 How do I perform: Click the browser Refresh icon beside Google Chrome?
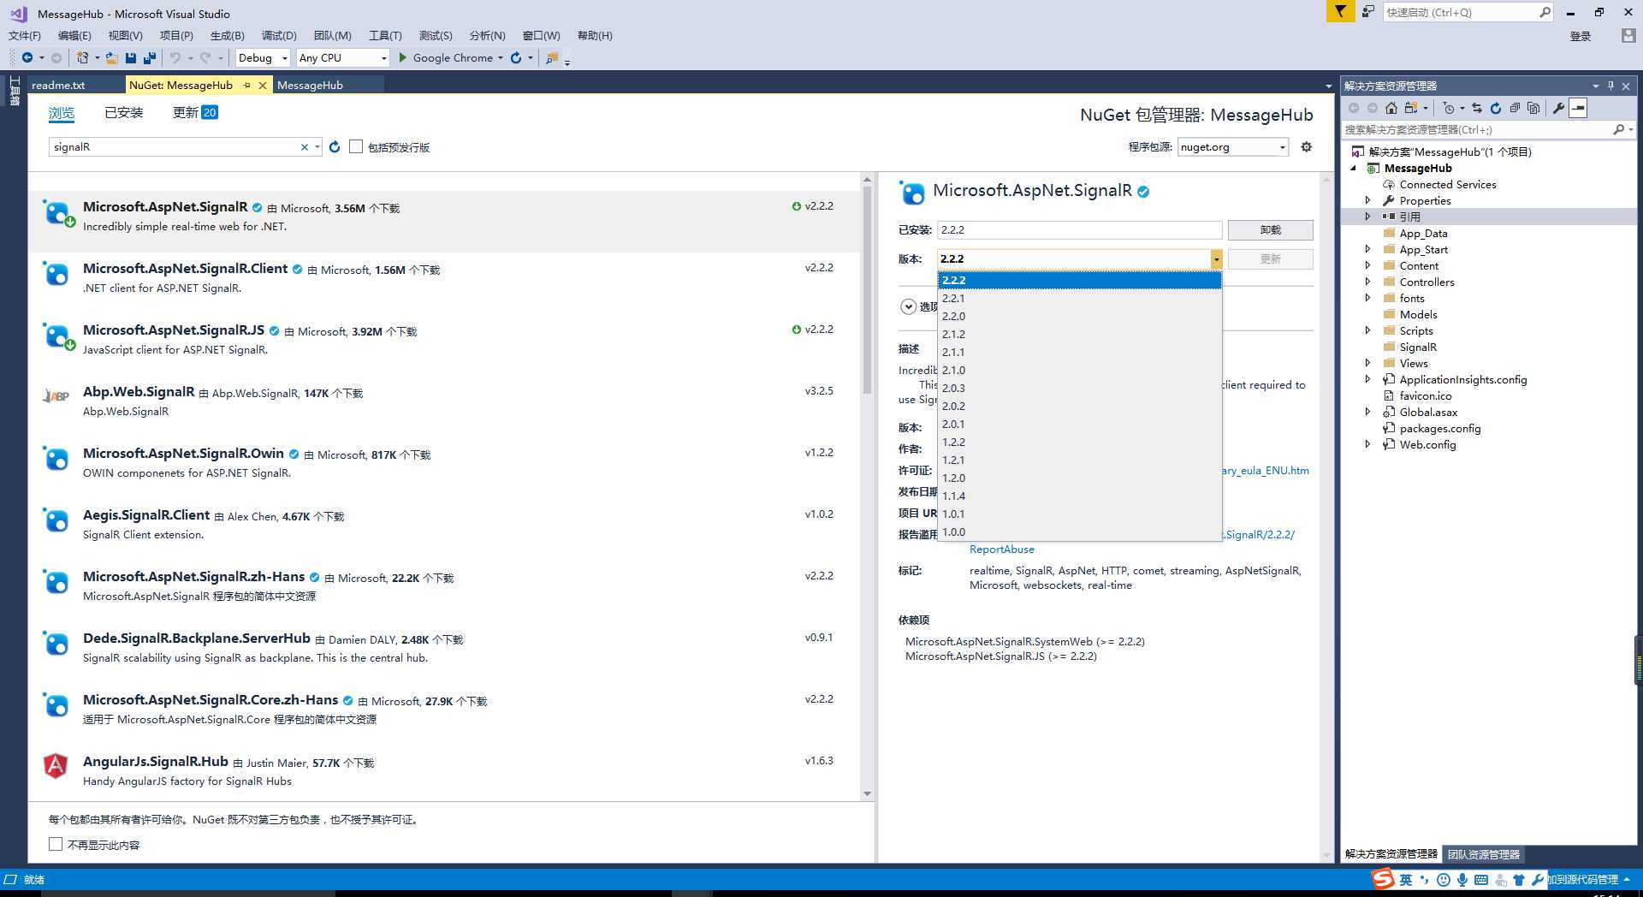[x=516, y=57]
